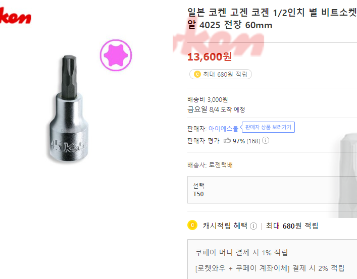Screen dimensions: 357x279
Task: Click the thumbs-up seller rating icon
Action: 227,141
